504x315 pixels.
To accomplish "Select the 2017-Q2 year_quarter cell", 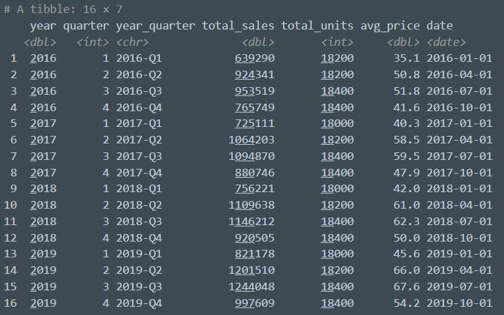I will 139,139.
